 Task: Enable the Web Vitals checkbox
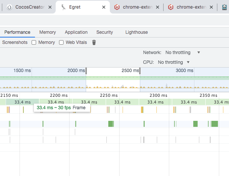[x=61, y=42]
